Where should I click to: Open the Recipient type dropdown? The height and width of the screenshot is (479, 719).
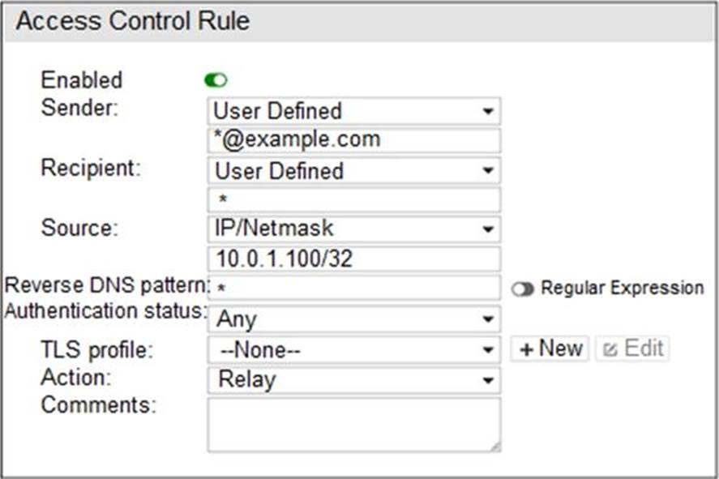353,171
